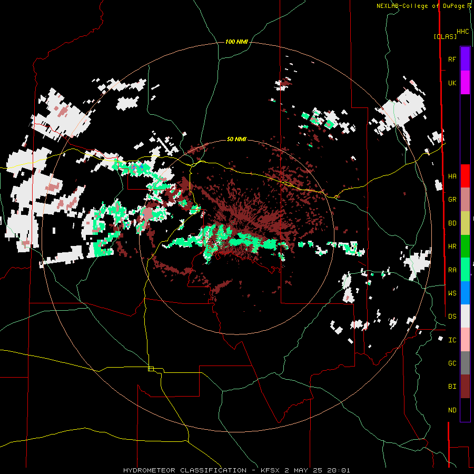Screen dimensions: 474x474
Task: Click the UK legend label
Action: pyautogui.click(x=452, y=83)
